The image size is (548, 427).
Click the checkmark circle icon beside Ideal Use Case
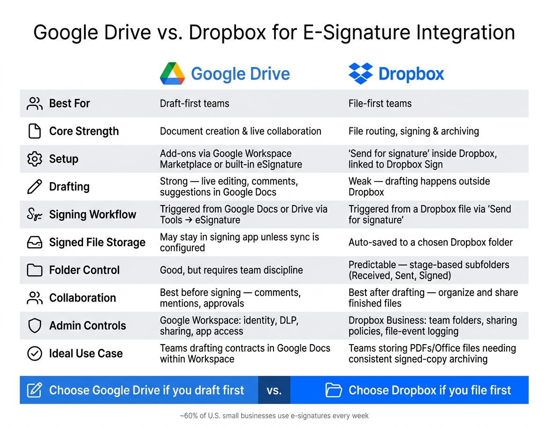pyautogui.click(x=35, y=353)
